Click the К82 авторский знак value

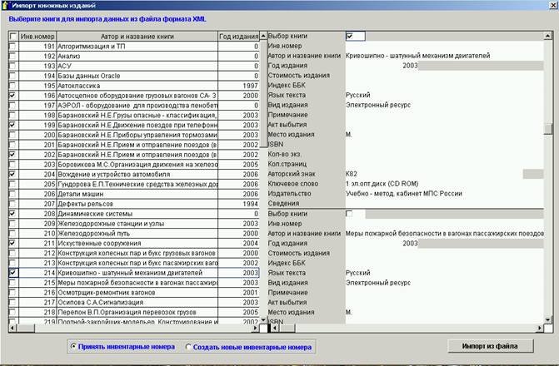point(352,174)
